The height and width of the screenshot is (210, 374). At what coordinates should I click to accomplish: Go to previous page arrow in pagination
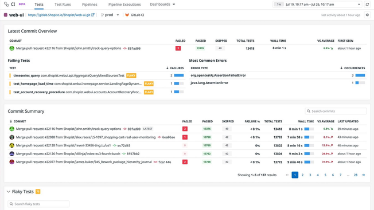tap(287, 175)
